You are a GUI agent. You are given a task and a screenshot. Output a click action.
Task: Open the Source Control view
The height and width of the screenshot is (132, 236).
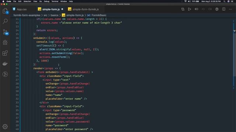(5, 32)
